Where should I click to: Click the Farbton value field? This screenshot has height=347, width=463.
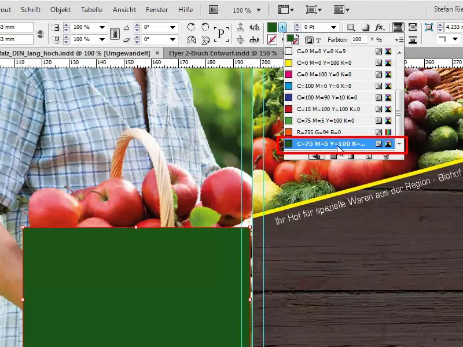[359, 39]
